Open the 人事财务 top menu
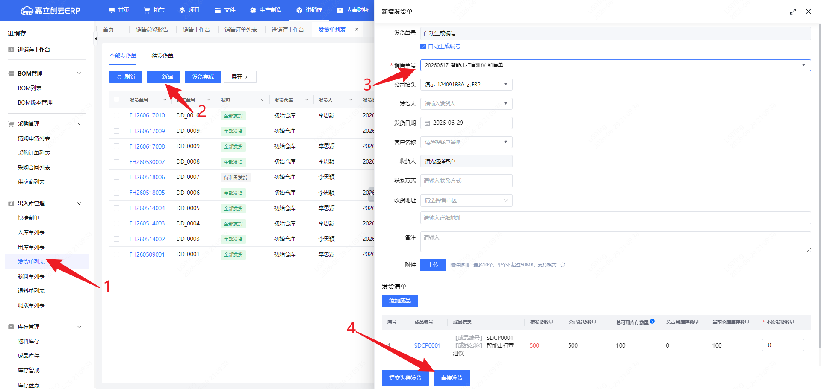Image resolution: width=821 pixels, height=389 pixels. tap(352, 10)
